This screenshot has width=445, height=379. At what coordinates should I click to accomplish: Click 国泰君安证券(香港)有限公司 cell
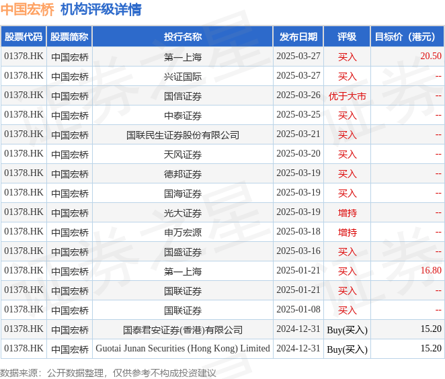[183, 330]
